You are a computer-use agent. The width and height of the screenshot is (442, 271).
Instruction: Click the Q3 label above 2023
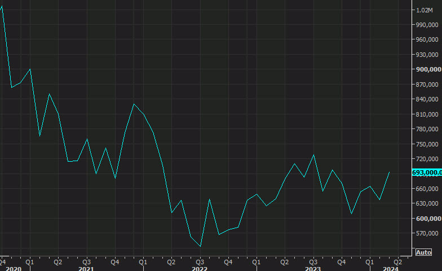point(313,262)
